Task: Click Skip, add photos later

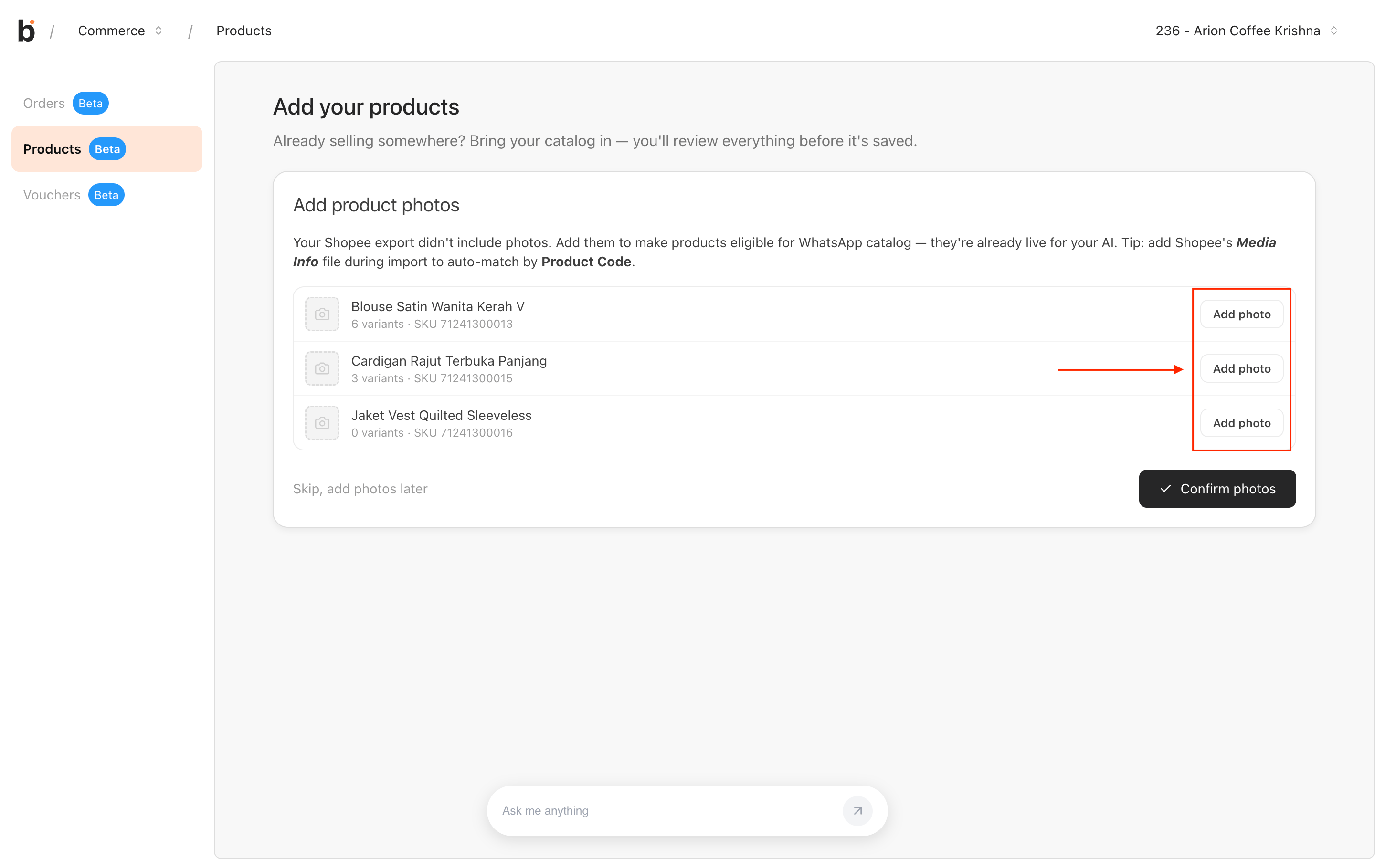Action: 360,489
